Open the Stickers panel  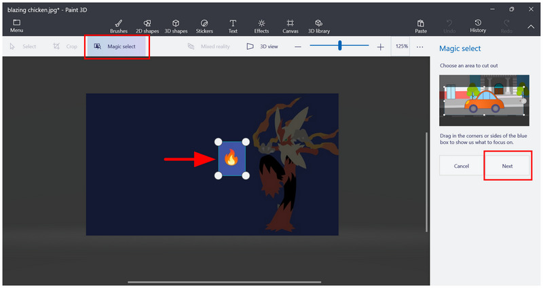[204, 26]
